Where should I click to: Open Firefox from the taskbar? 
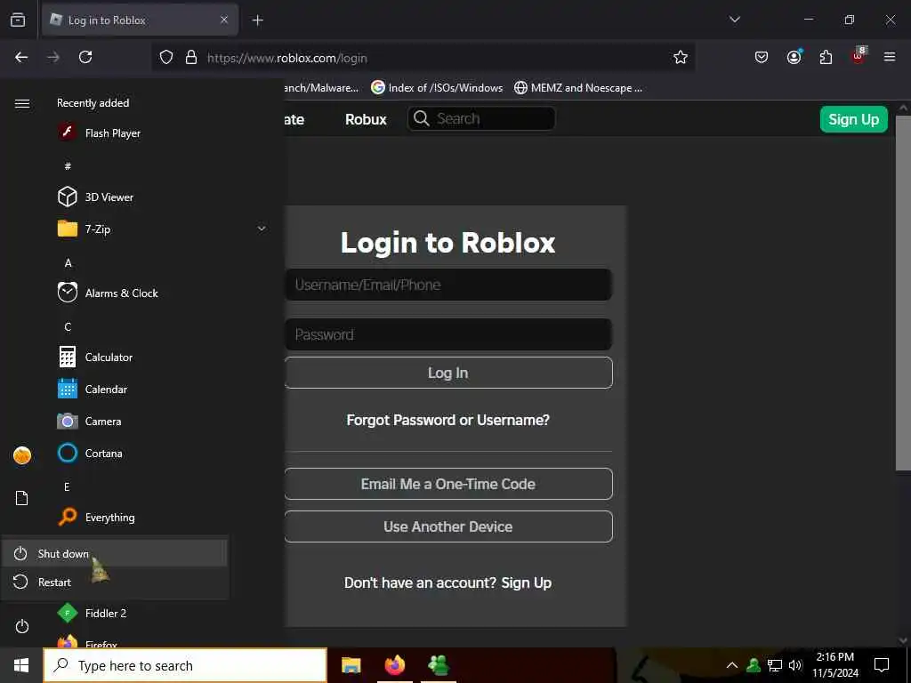pos(395,665)
